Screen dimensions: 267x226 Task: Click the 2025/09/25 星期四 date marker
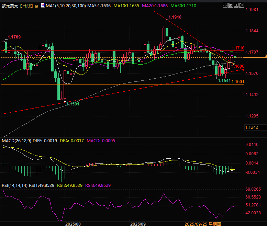[203, 224]
